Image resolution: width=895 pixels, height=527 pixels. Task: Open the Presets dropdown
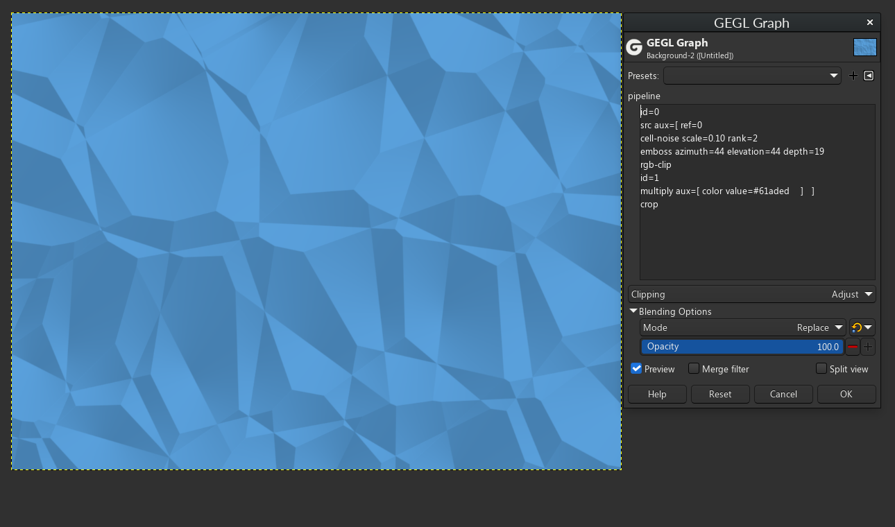(x=752, y=76)
